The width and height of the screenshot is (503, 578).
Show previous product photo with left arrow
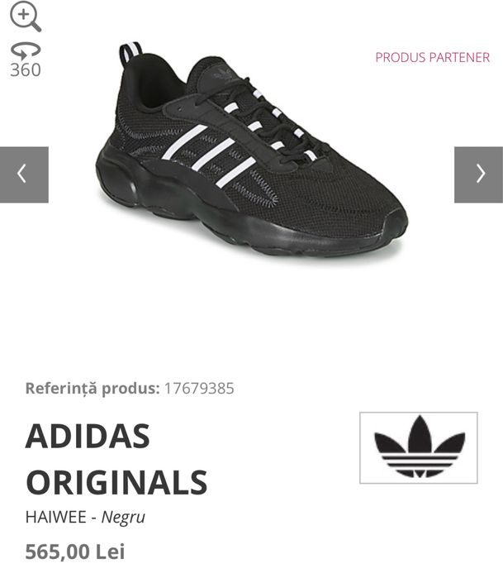pos(24,174)
